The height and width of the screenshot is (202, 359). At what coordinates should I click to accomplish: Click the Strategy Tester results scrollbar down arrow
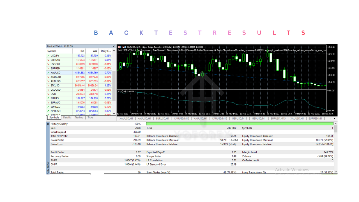(336, 172)
